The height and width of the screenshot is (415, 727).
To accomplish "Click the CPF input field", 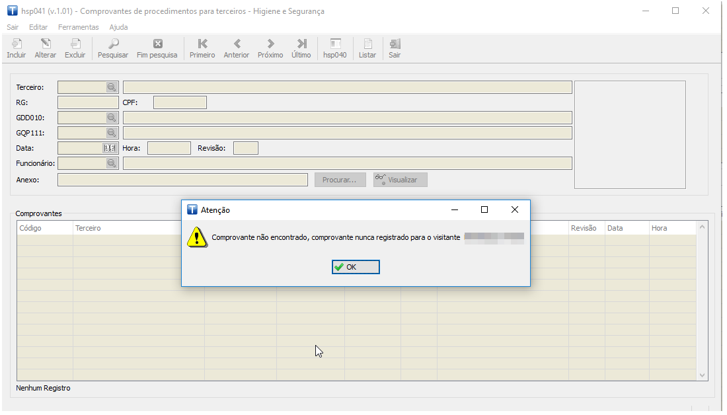I will 180,102.
